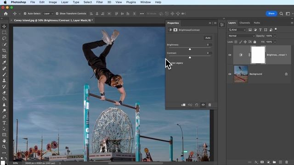The image size is (294, 165).
Task: Click the Brightness slider handle
Action: pyautogui.click(x=190, y=49)
